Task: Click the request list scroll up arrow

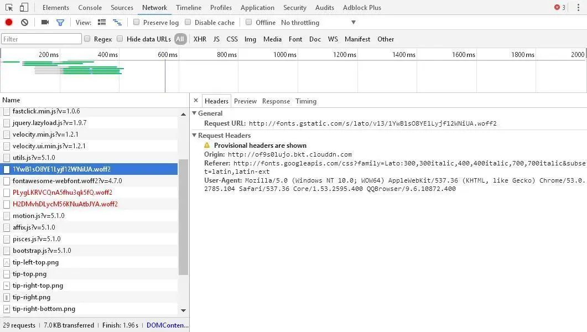Action: pyautogui.click(x=183, y=114)
